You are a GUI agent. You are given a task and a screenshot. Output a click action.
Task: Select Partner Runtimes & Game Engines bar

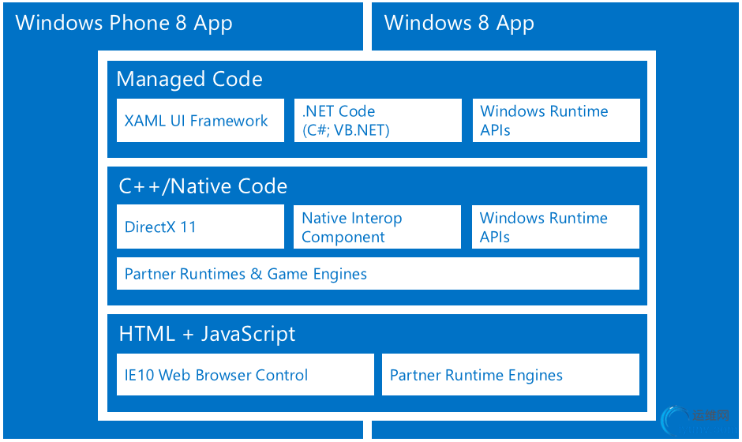[378, 274]
